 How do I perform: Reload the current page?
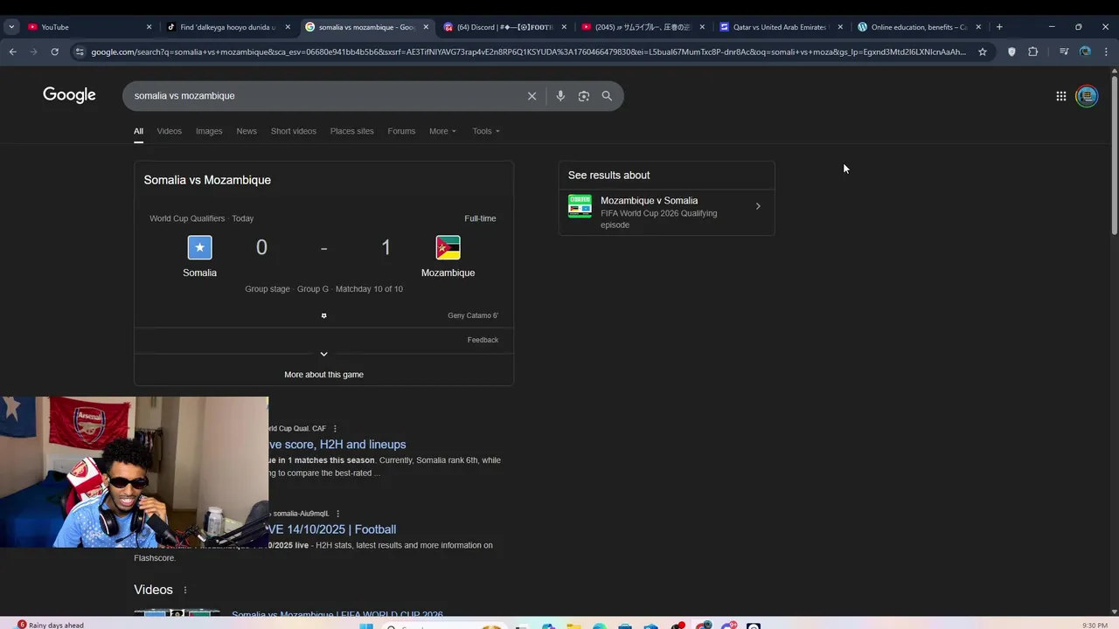click(54, 52)
